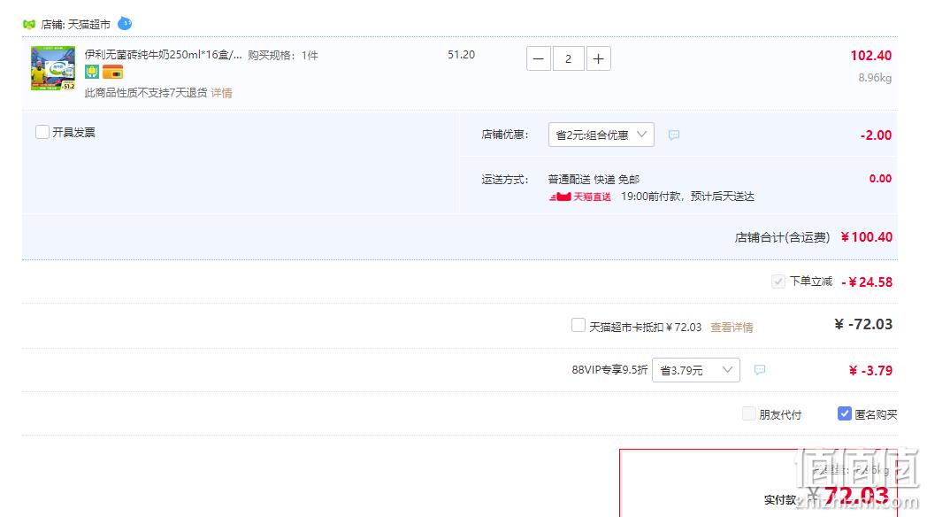Check the 开具发票 invoice checkbox
Image resolution: width=927 pixels, height=517 pixels.
coord(42,132)
